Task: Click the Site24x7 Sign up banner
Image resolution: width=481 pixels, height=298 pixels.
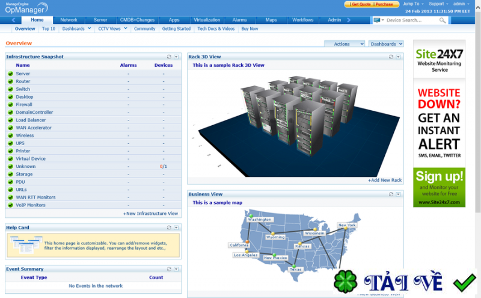Action: (440, 187)
